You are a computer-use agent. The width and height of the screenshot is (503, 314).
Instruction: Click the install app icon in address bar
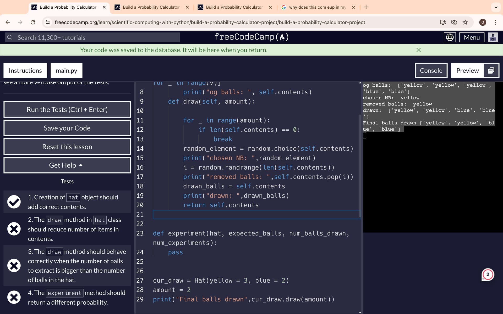click(x=443, y=22)
